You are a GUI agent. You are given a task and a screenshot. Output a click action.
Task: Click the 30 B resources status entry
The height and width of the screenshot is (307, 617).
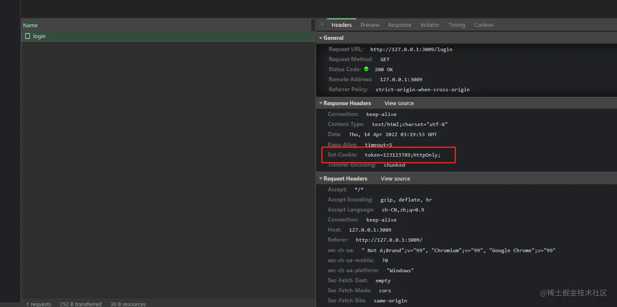click(x=128, y=304)
